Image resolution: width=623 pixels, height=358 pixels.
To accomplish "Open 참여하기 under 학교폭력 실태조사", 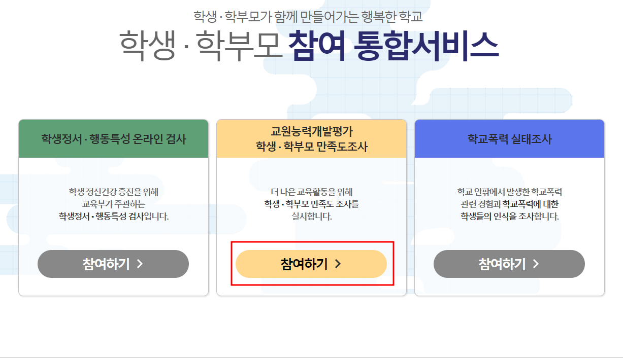I will (x=509, y=264).
